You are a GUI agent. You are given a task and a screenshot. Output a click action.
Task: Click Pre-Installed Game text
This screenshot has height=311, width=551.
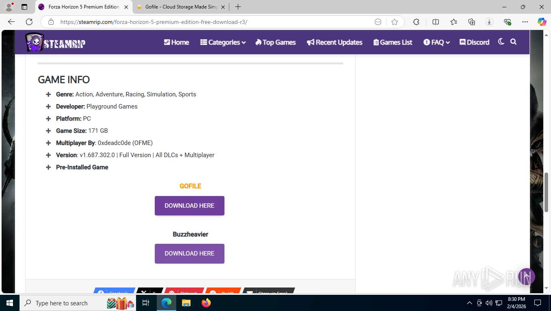(x=82, y=167)
